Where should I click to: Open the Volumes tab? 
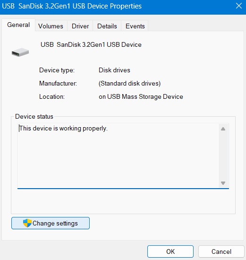click(x=51, y=26)
